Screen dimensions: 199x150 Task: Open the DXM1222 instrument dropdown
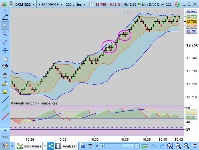coord(25,4)
